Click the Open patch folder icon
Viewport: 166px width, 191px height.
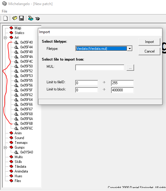15,18
